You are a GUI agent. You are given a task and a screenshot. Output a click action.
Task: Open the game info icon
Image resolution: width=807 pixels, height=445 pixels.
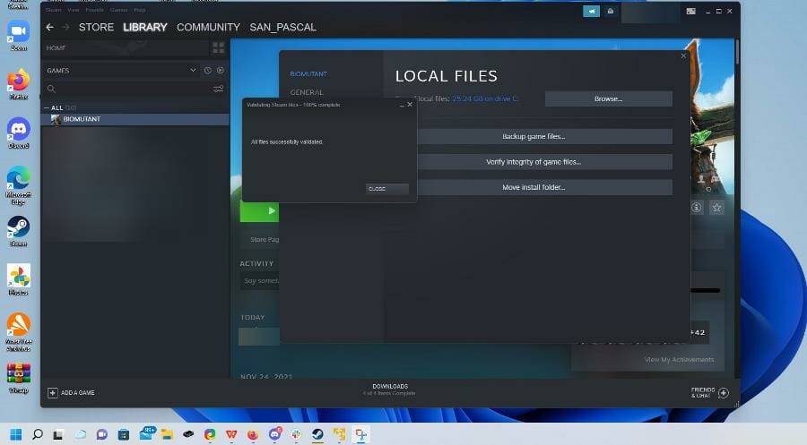(x=697, y=208)
